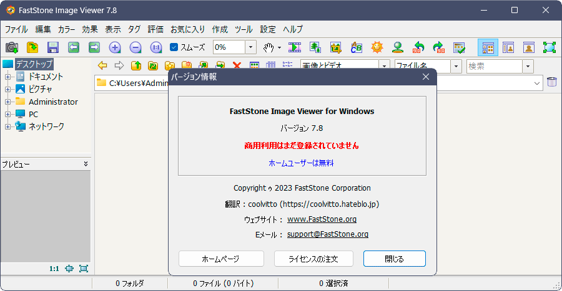Click the toolbar icon with letters CB
This screenshot has width=562, height=291.
coord(357,47)
